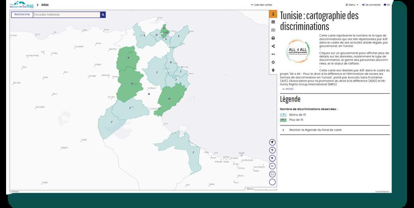This screenshot has width=414, height=208.
Task: Click the Nombre de discriminations observées label
Action: click(309, 109)
